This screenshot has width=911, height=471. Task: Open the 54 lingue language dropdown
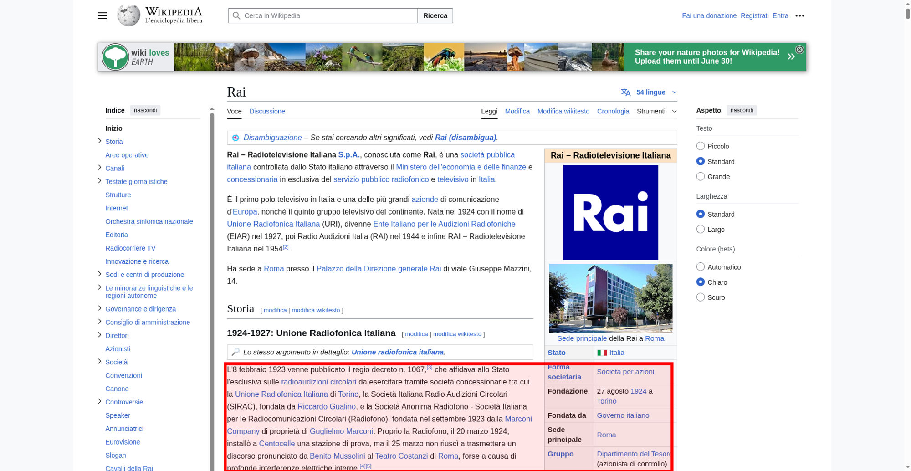pos(649,92)
